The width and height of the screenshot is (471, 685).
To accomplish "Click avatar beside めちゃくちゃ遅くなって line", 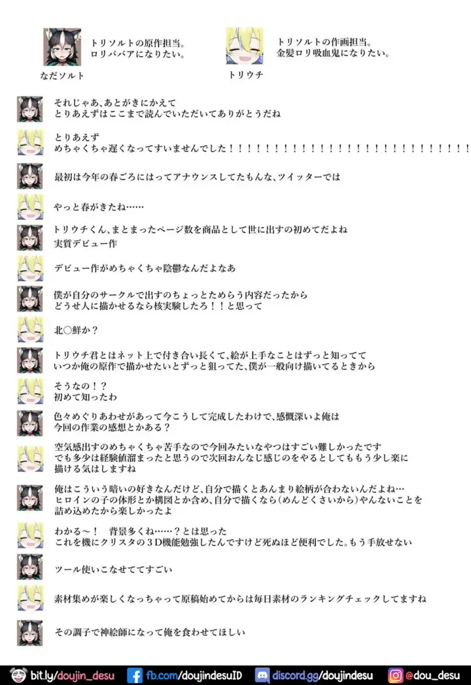I will [x=30, y=143].
